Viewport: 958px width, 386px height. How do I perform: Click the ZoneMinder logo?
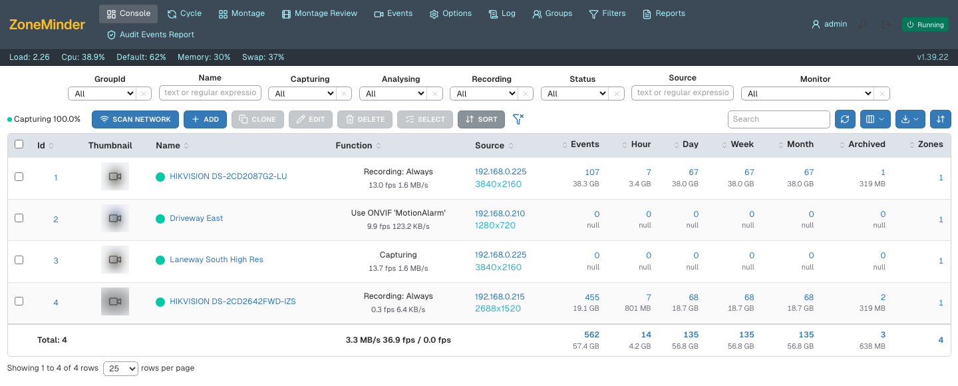coord(47,25)
